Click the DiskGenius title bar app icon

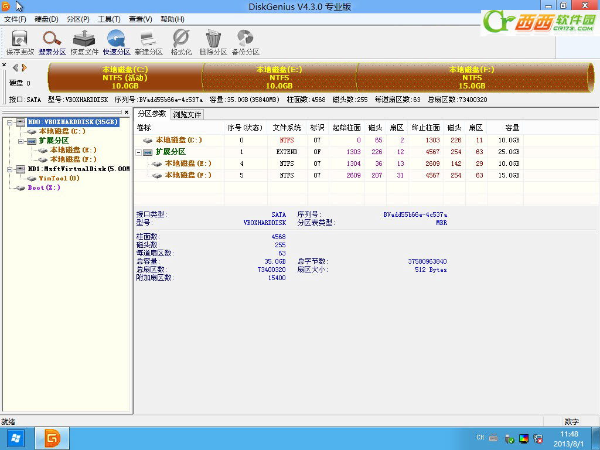[x=6, y=6]
